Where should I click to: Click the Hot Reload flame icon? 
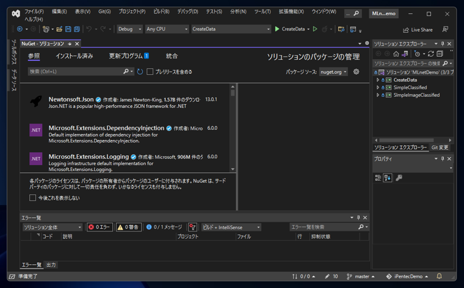(x=325, y=29)
